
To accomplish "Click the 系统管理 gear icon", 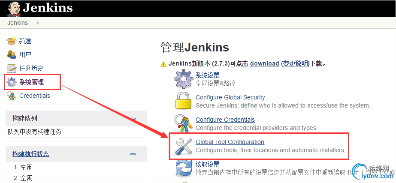I will 11,82.
